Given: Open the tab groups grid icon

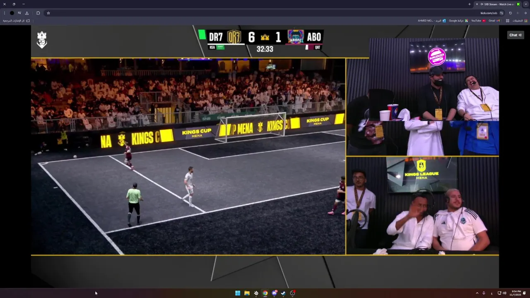Looking at the screenshot, I should tap(508, 20).
